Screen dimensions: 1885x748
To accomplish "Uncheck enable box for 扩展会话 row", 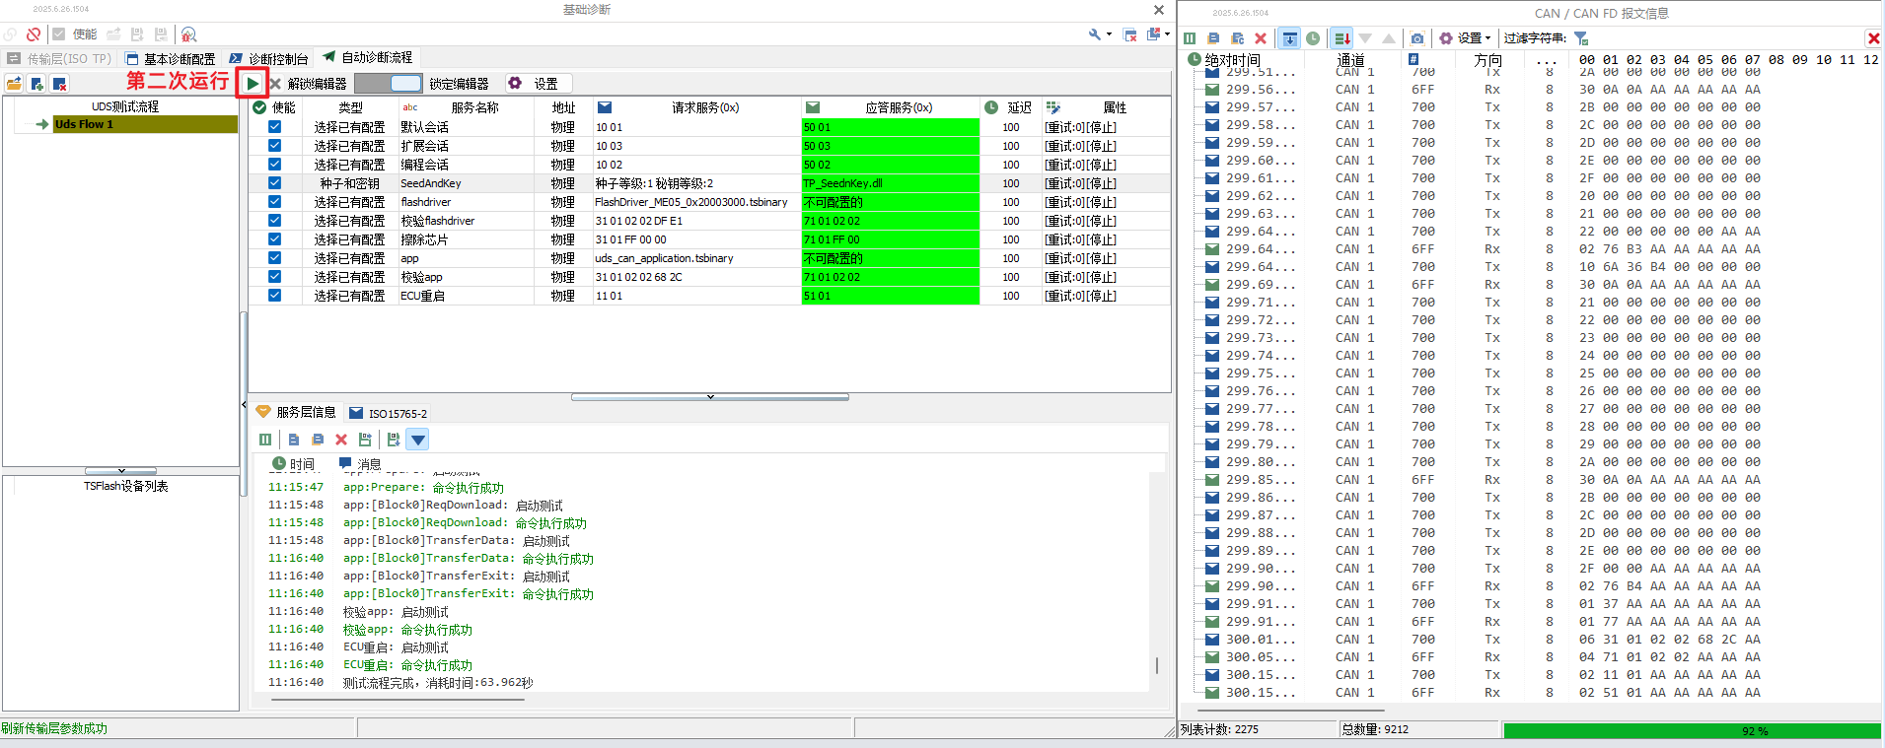I will tap(274, 146).
